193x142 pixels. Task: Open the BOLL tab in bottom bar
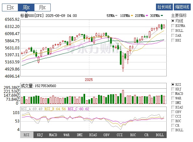pyautogui.click(x=160, y=135)
